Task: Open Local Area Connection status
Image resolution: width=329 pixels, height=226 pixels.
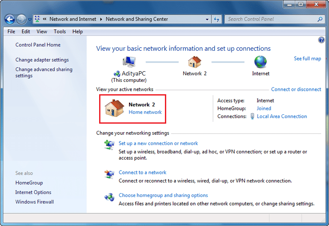Action: coord(282,116)
